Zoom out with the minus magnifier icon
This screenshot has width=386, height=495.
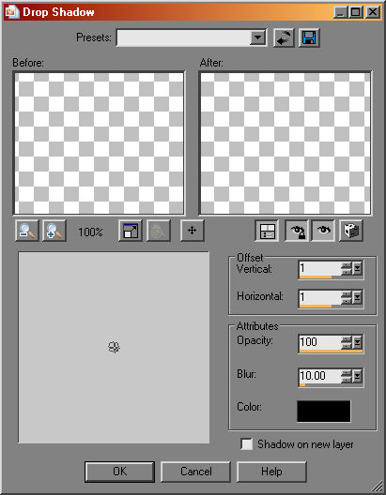click(27, 231)
